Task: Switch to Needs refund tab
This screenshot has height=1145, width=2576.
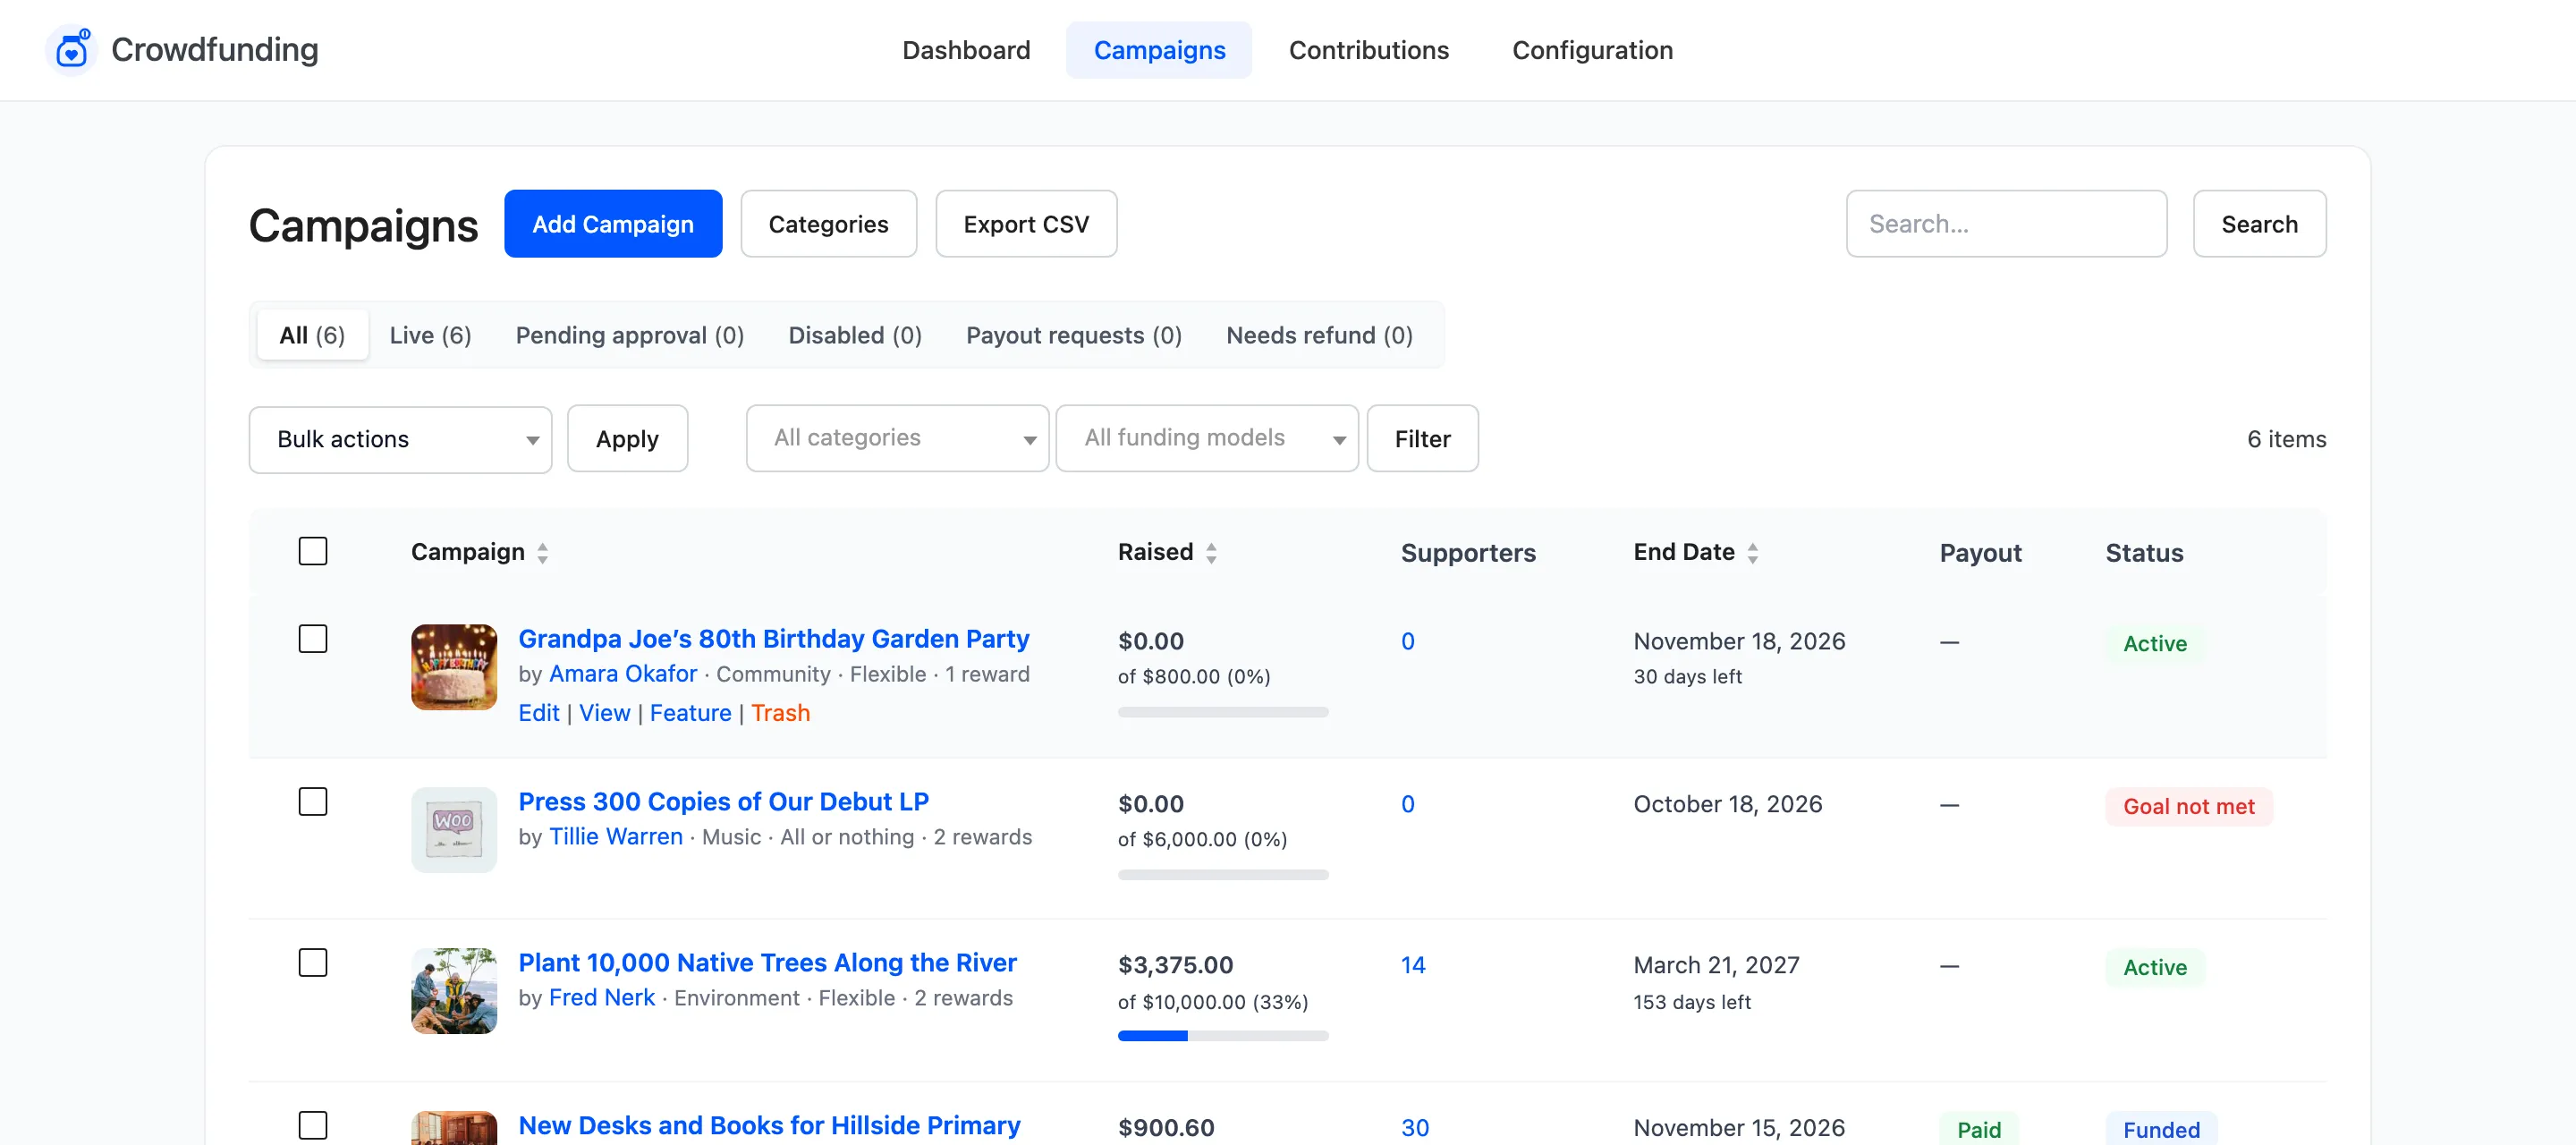Action: pos(1319,335)
